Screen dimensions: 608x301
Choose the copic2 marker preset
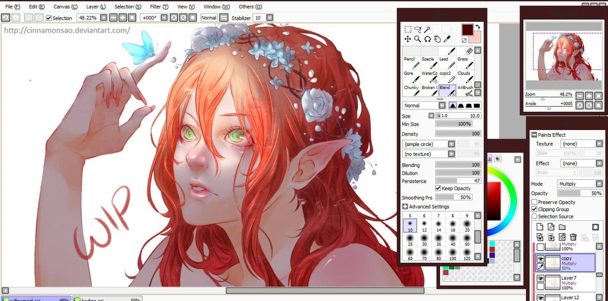[x=447, y=77]
